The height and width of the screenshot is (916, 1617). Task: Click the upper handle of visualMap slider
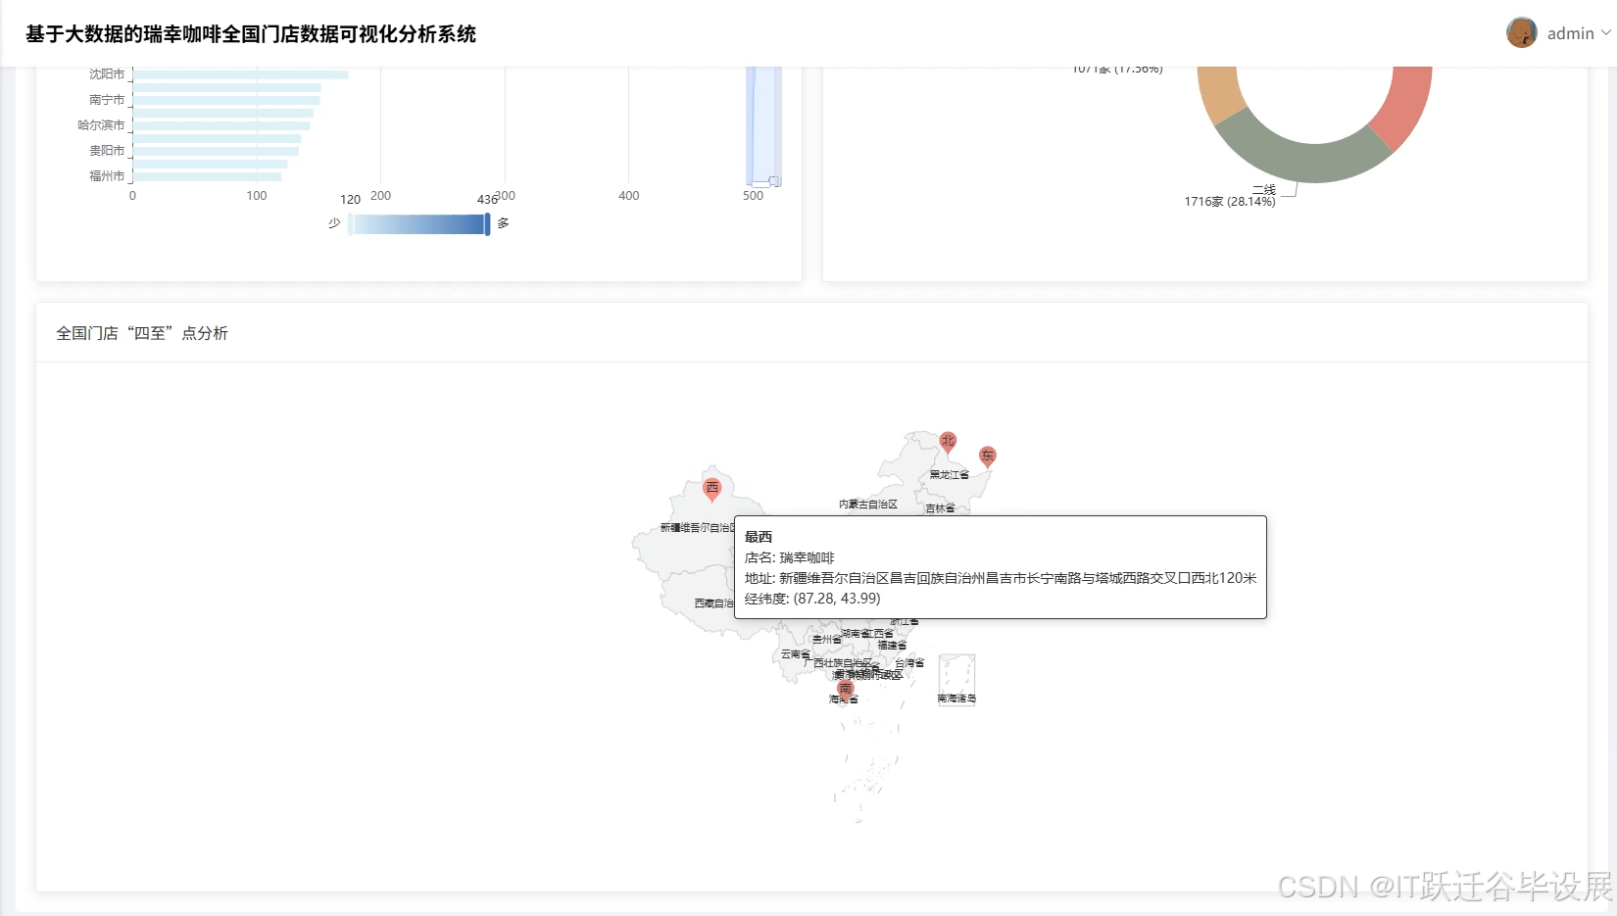[x=487, y=223]
